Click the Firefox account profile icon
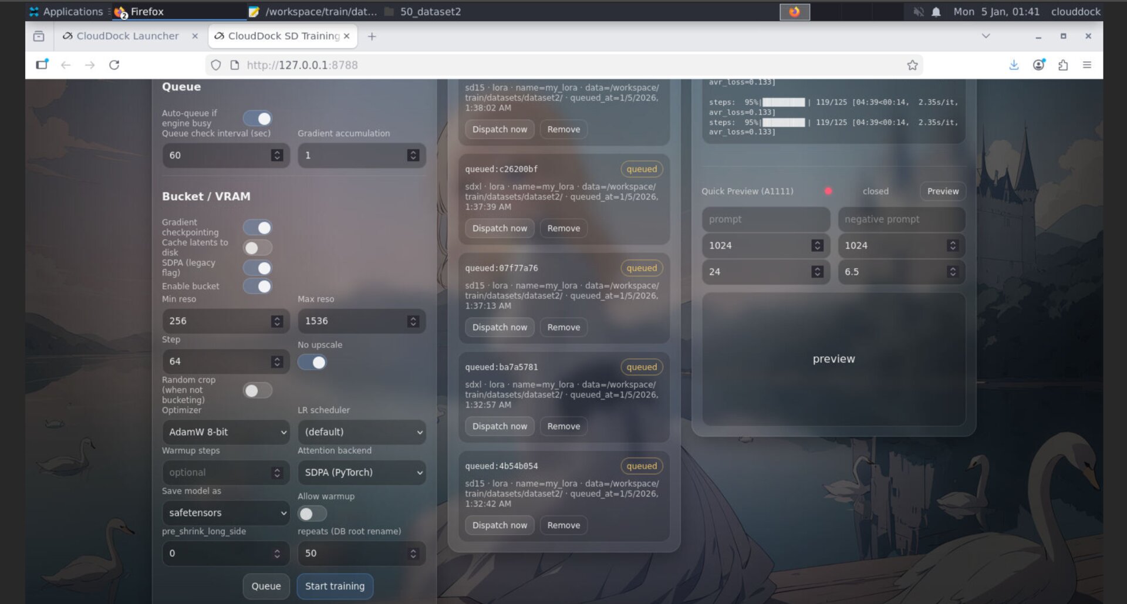1127x604 pixels. [x=1038, y=65]
